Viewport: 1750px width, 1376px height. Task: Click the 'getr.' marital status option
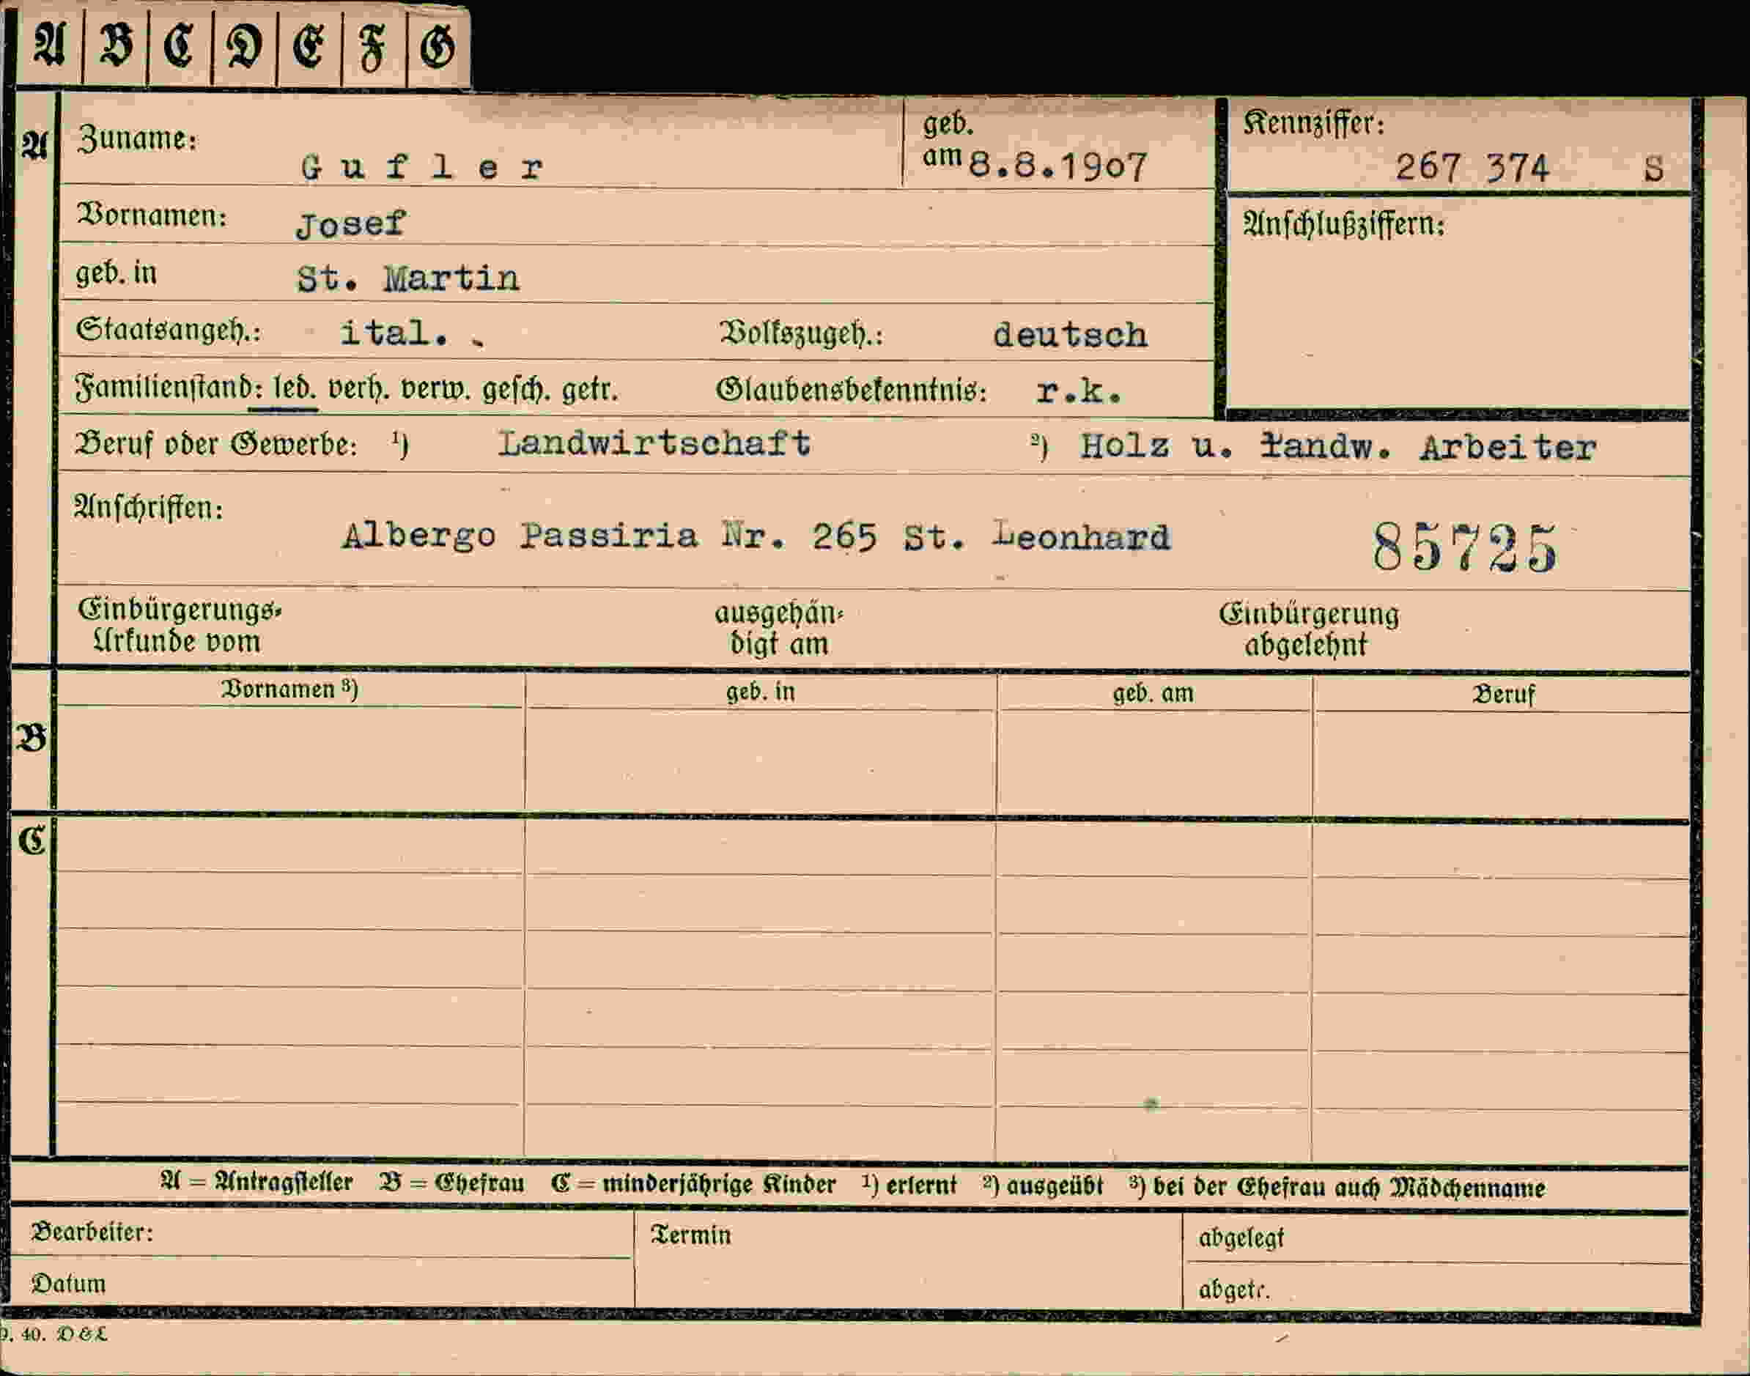click(x=590, y=390)
